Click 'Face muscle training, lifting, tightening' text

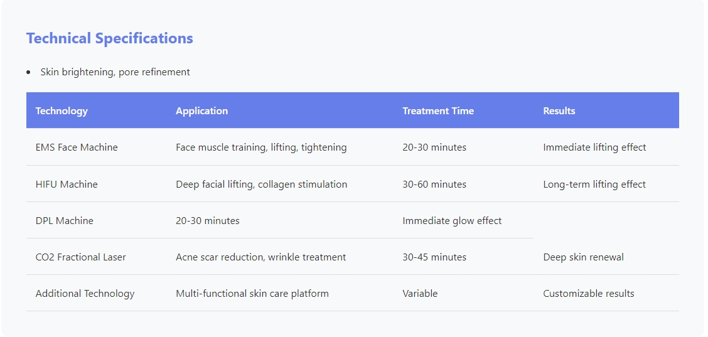tap(261, 147)
